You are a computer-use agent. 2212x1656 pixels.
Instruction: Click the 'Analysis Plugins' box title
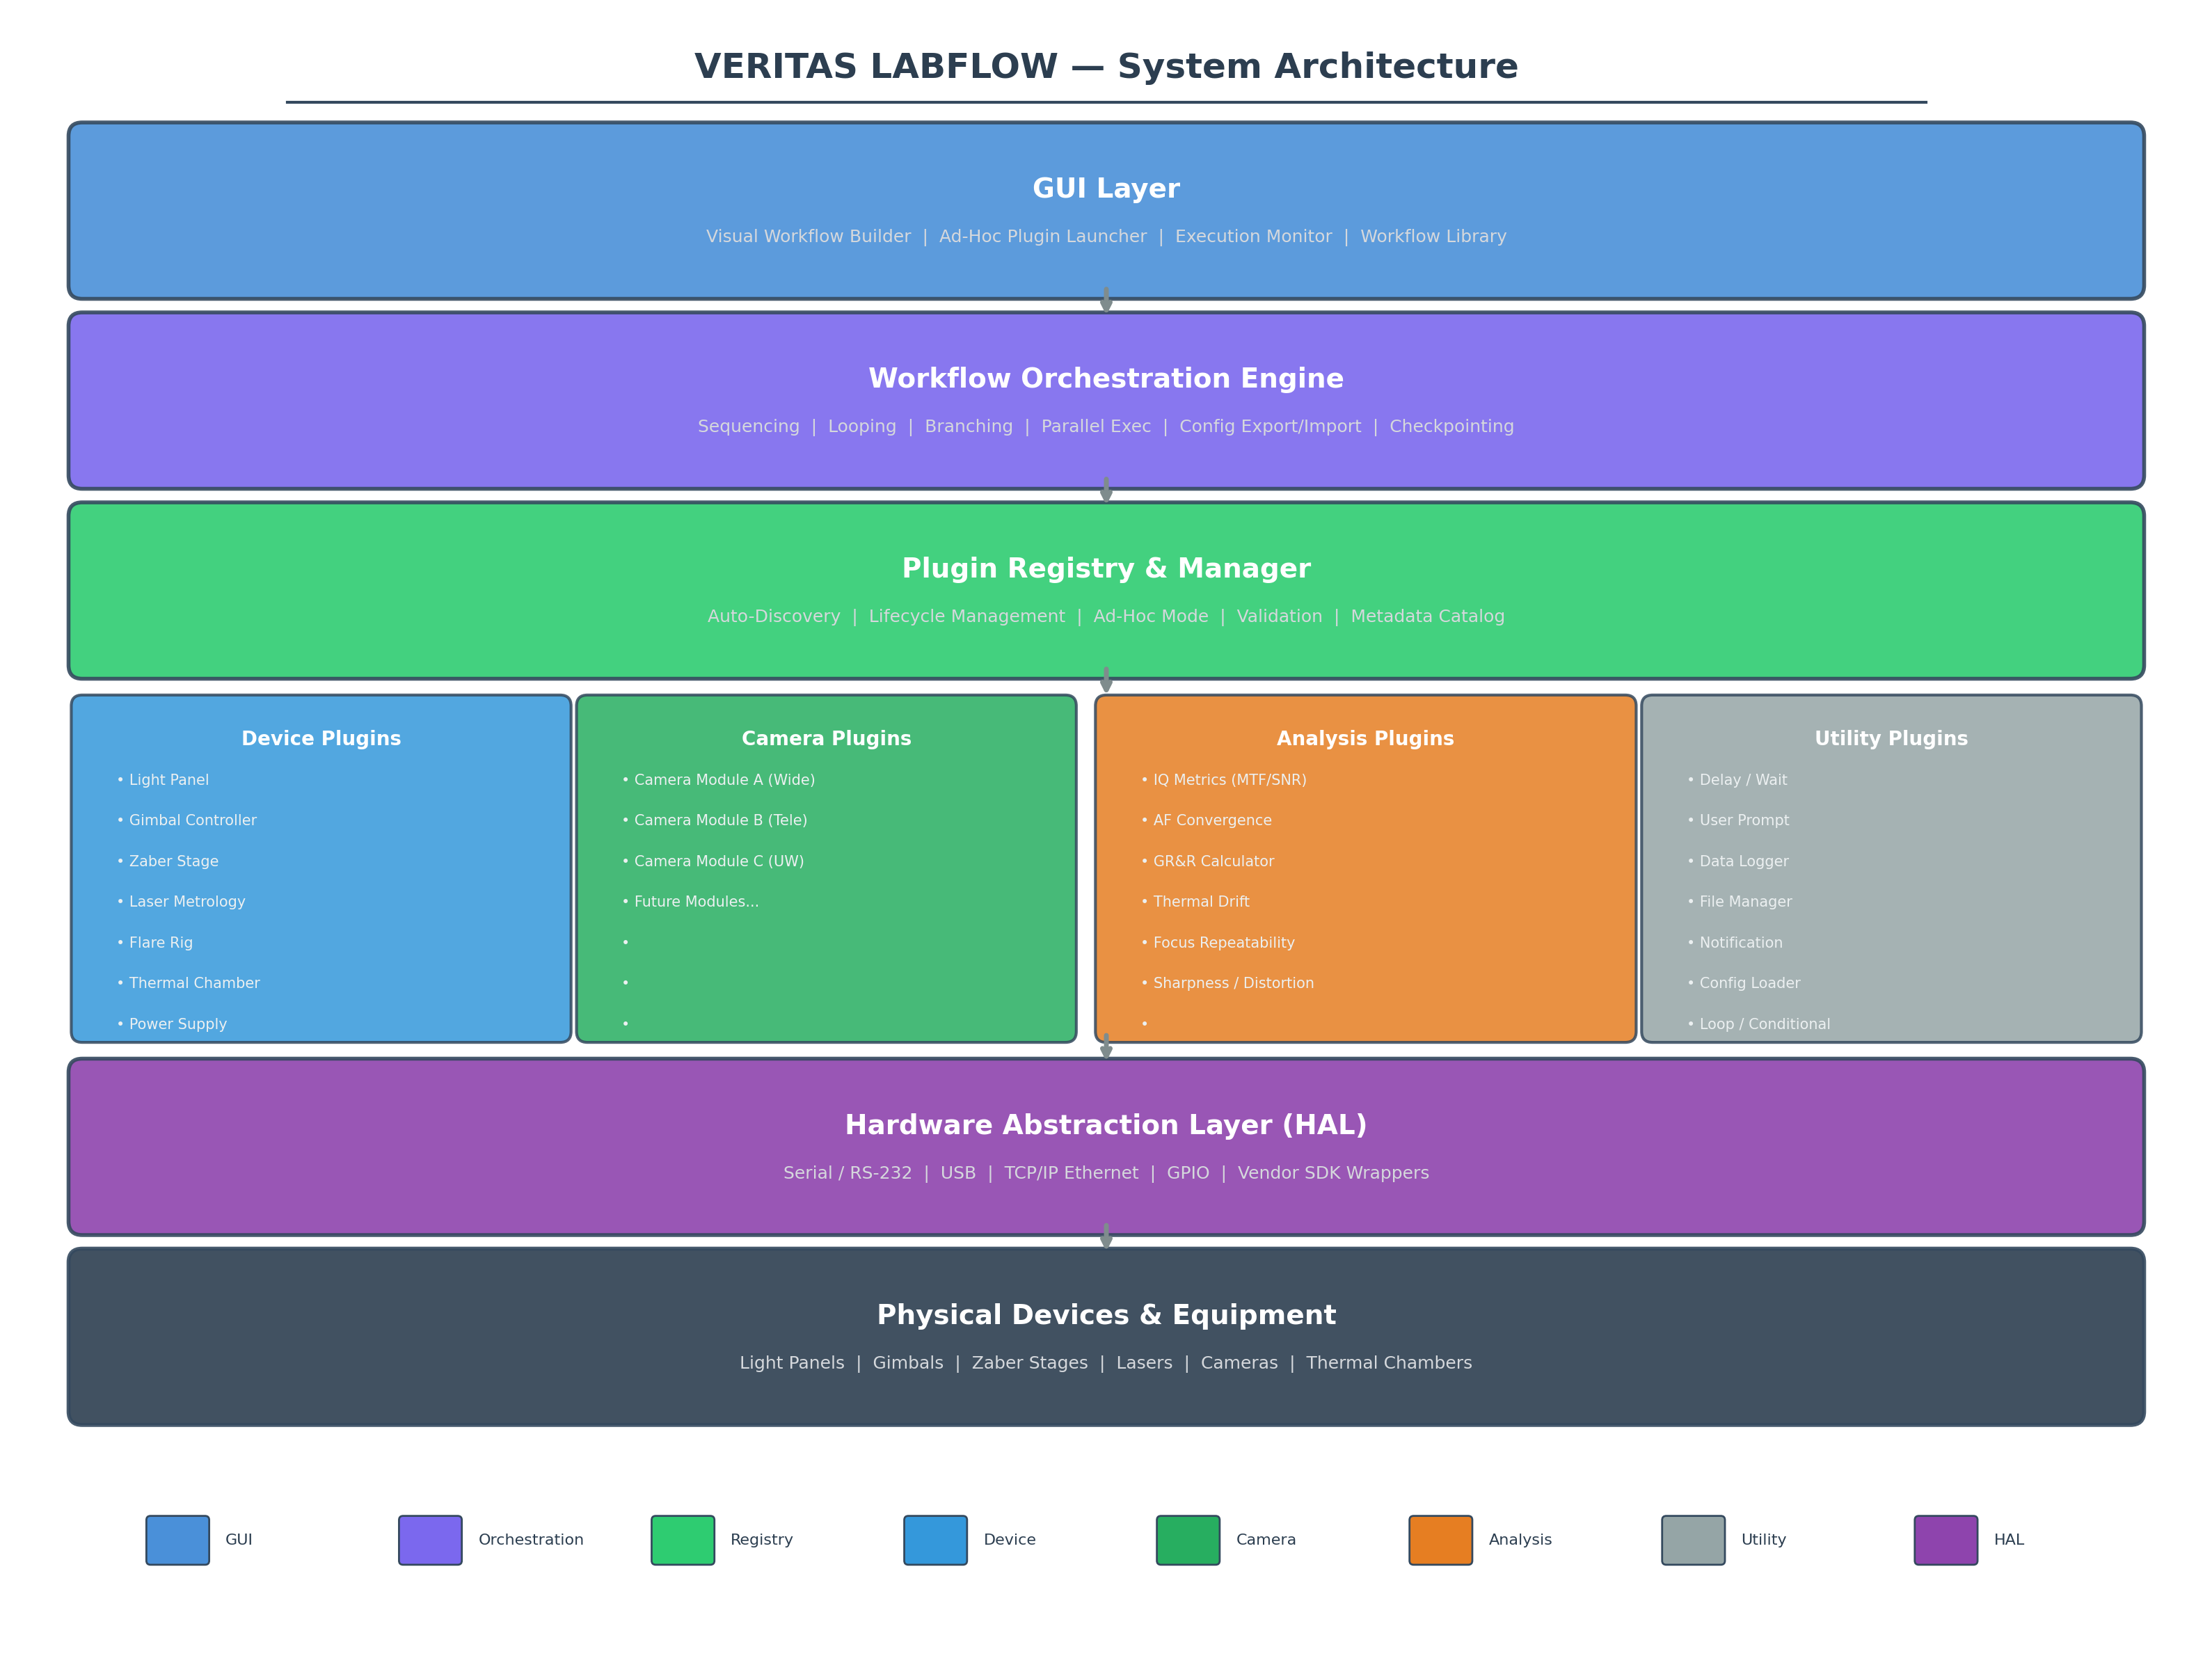point(1365,738)
